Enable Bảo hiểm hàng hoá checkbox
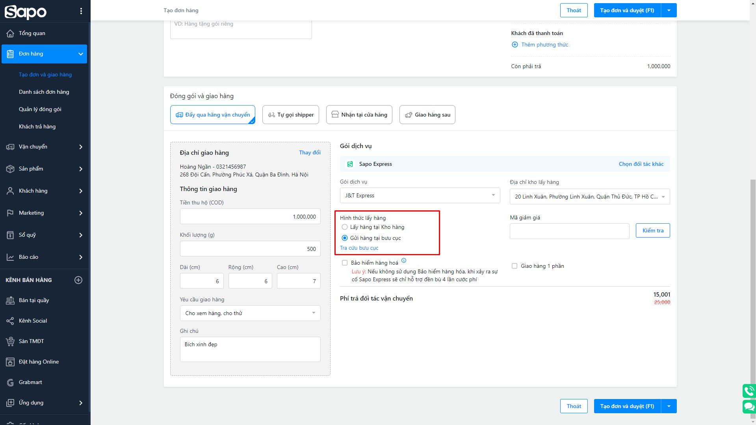The image size is (756, 425). click(345, 263)
